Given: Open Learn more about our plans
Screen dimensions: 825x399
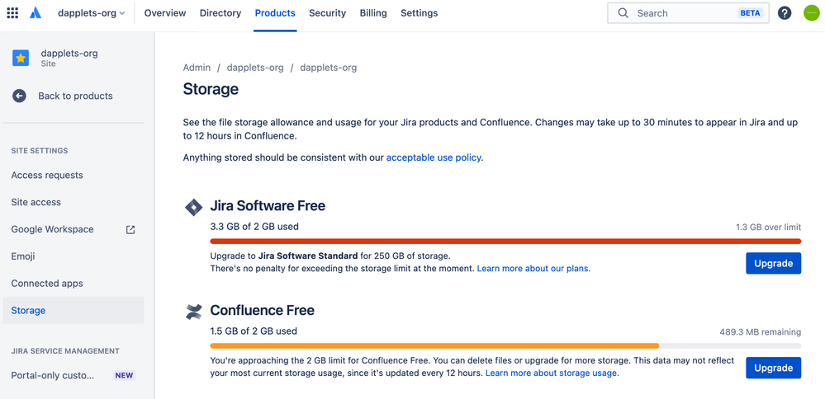Looking at the screenshot, I should coord(533,268).
